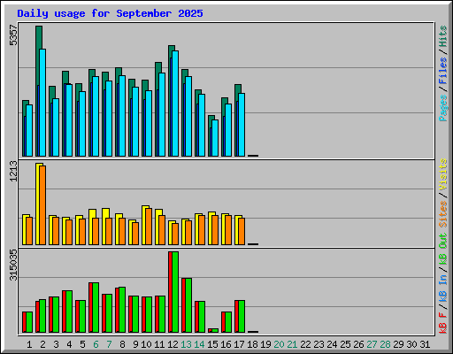Viewport: 453px width, 354px height.
Task: Click day label 2 on x-axis
Action: coord(42,344)
